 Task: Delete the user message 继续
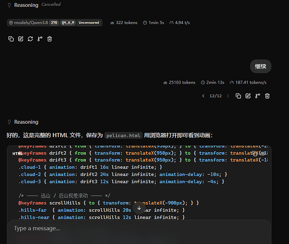(267, 96)
